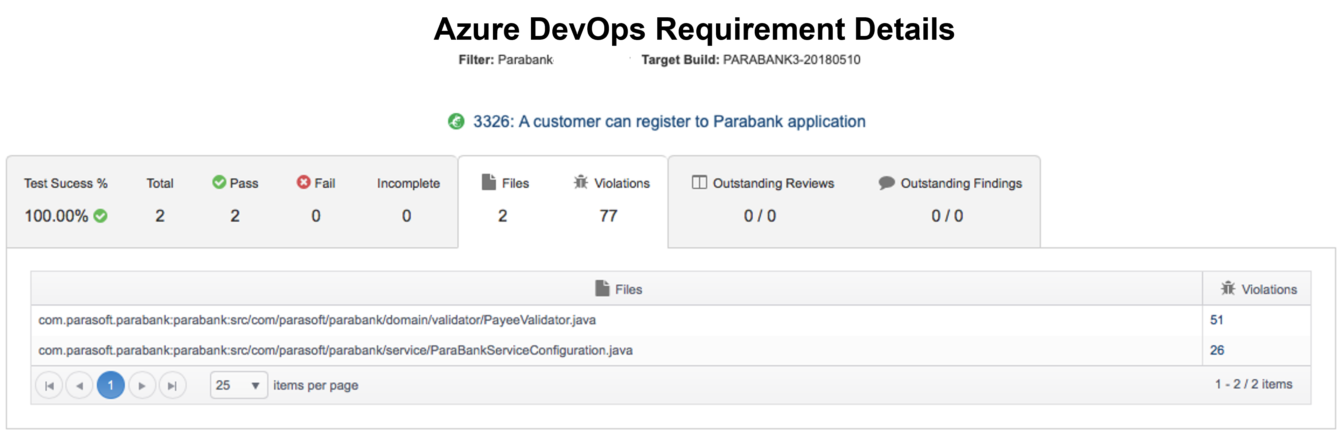Click the Violations bug icon in tab
1342x434 pixels.
click(581, 182)
